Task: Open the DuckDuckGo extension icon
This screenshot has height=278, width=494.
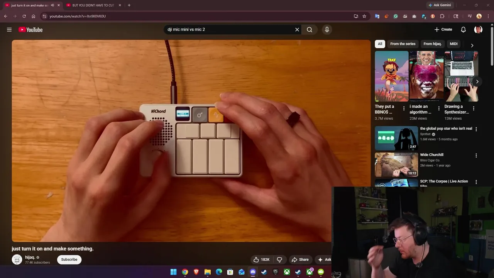Action: click(433, 16)
